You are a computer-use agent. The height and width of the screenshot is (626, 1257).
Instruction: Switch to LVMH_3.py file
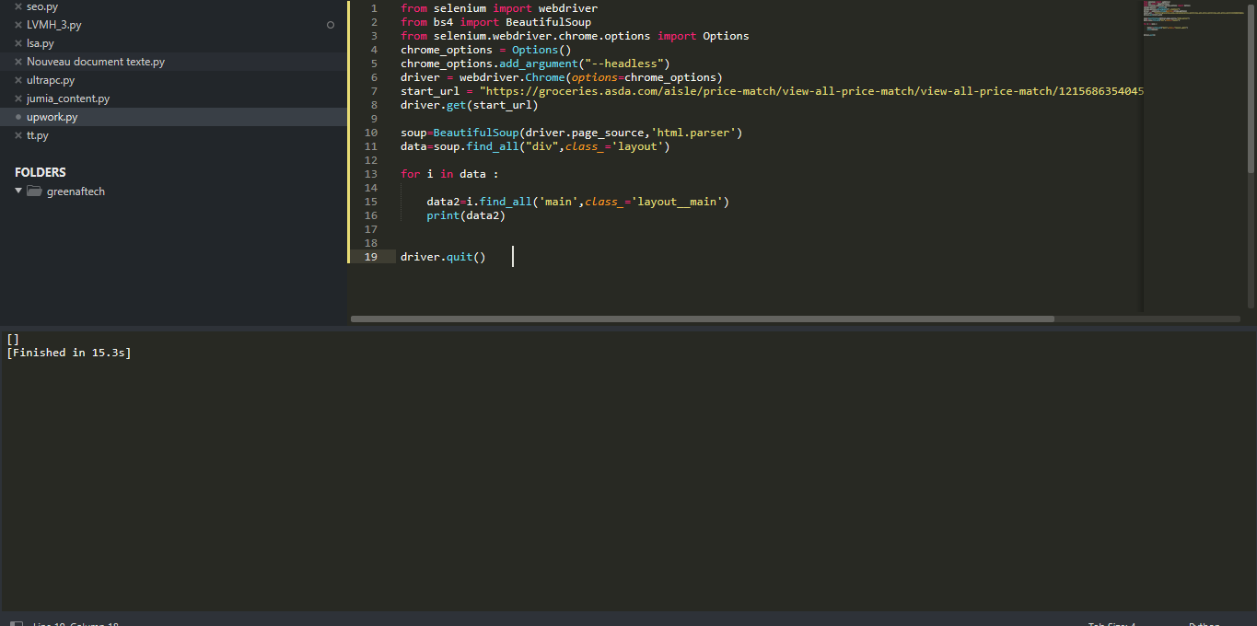[54, 25]
